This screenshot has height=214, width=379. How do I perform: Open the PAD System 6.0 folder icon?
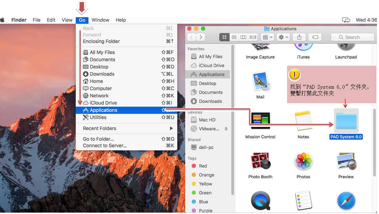tap(346, 120)
